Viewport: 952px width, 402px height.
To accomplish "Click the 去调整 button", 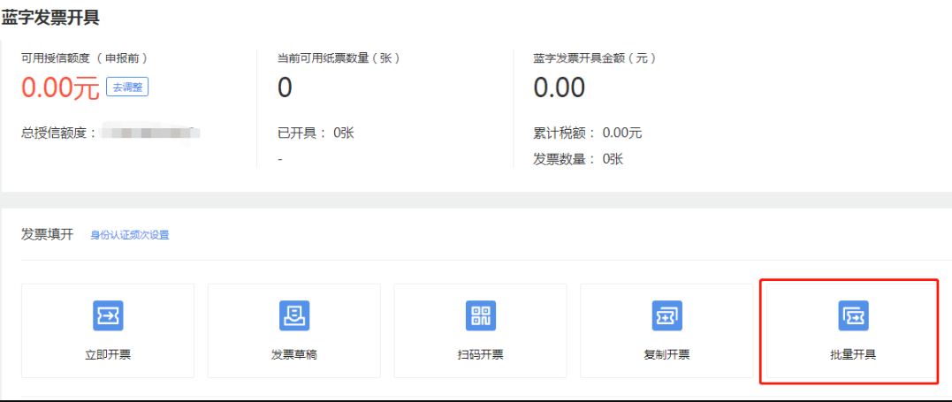I will coord(127,87).
